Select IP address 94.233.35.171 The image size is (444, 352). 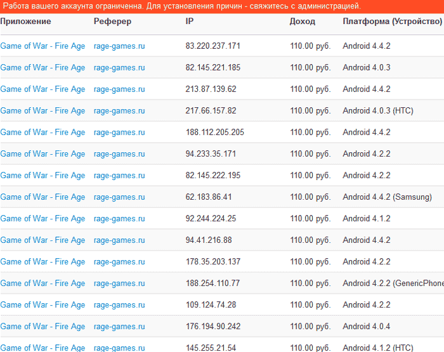click(211, 153)
